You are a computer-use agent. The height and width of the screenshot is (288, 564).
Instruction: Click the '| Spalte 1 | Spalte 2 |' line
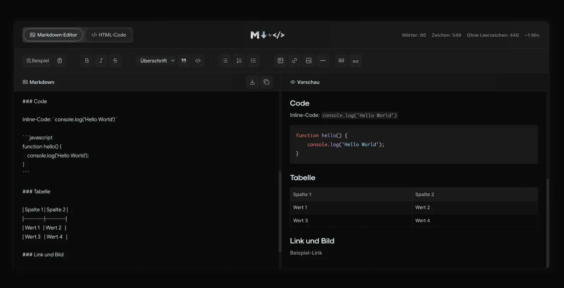tap(45, 210)
